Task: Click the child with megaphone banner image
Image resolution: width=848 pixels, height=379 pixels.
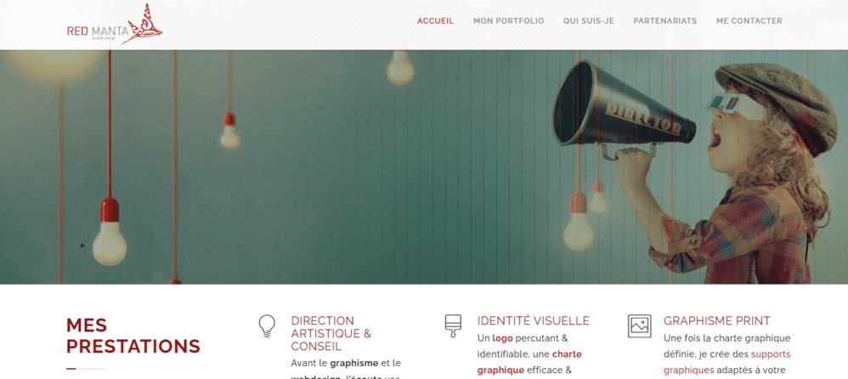Action: coord(424,167)
